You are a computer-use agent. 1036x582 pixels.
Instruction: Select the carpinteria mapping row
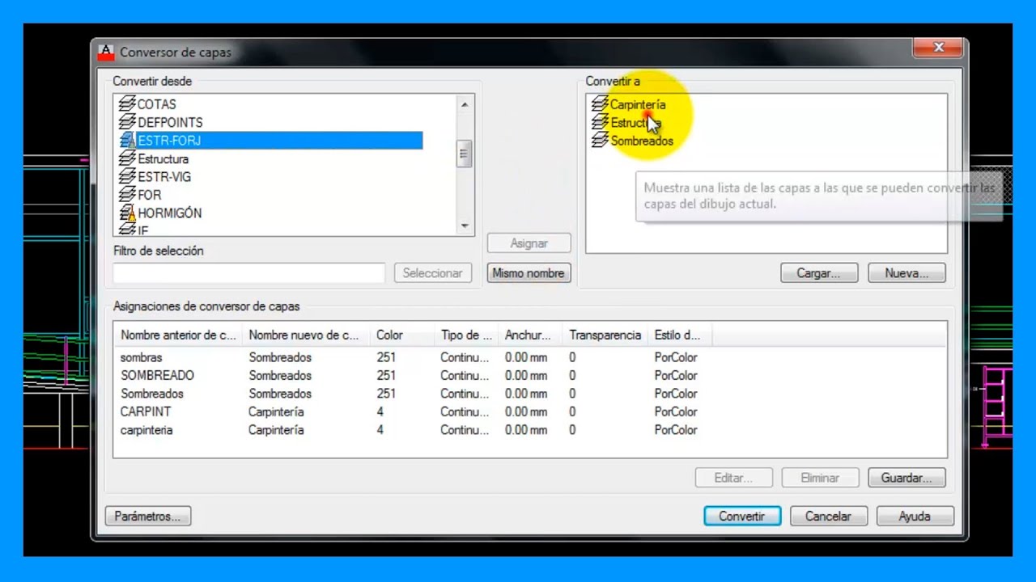[x=529, y=430]
